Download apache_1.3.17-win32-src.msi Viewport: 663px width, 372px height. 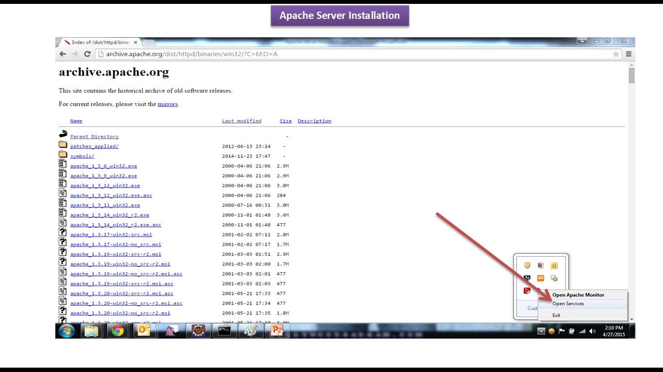coord(111,235)
